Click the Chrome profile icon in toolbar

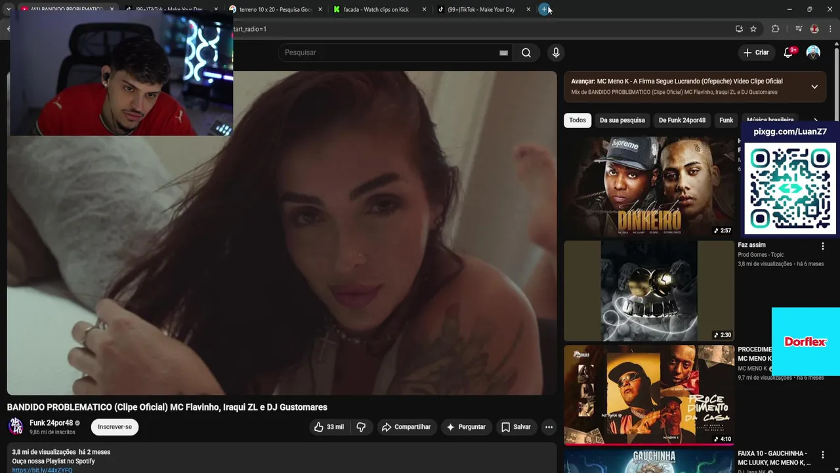[814, 29]
